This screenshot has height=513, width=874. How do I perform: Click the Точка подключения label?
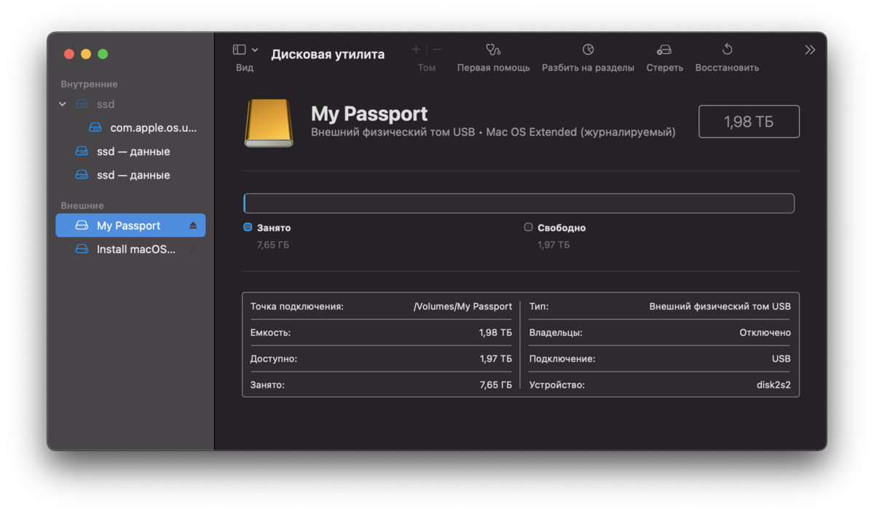coord(296,307)
